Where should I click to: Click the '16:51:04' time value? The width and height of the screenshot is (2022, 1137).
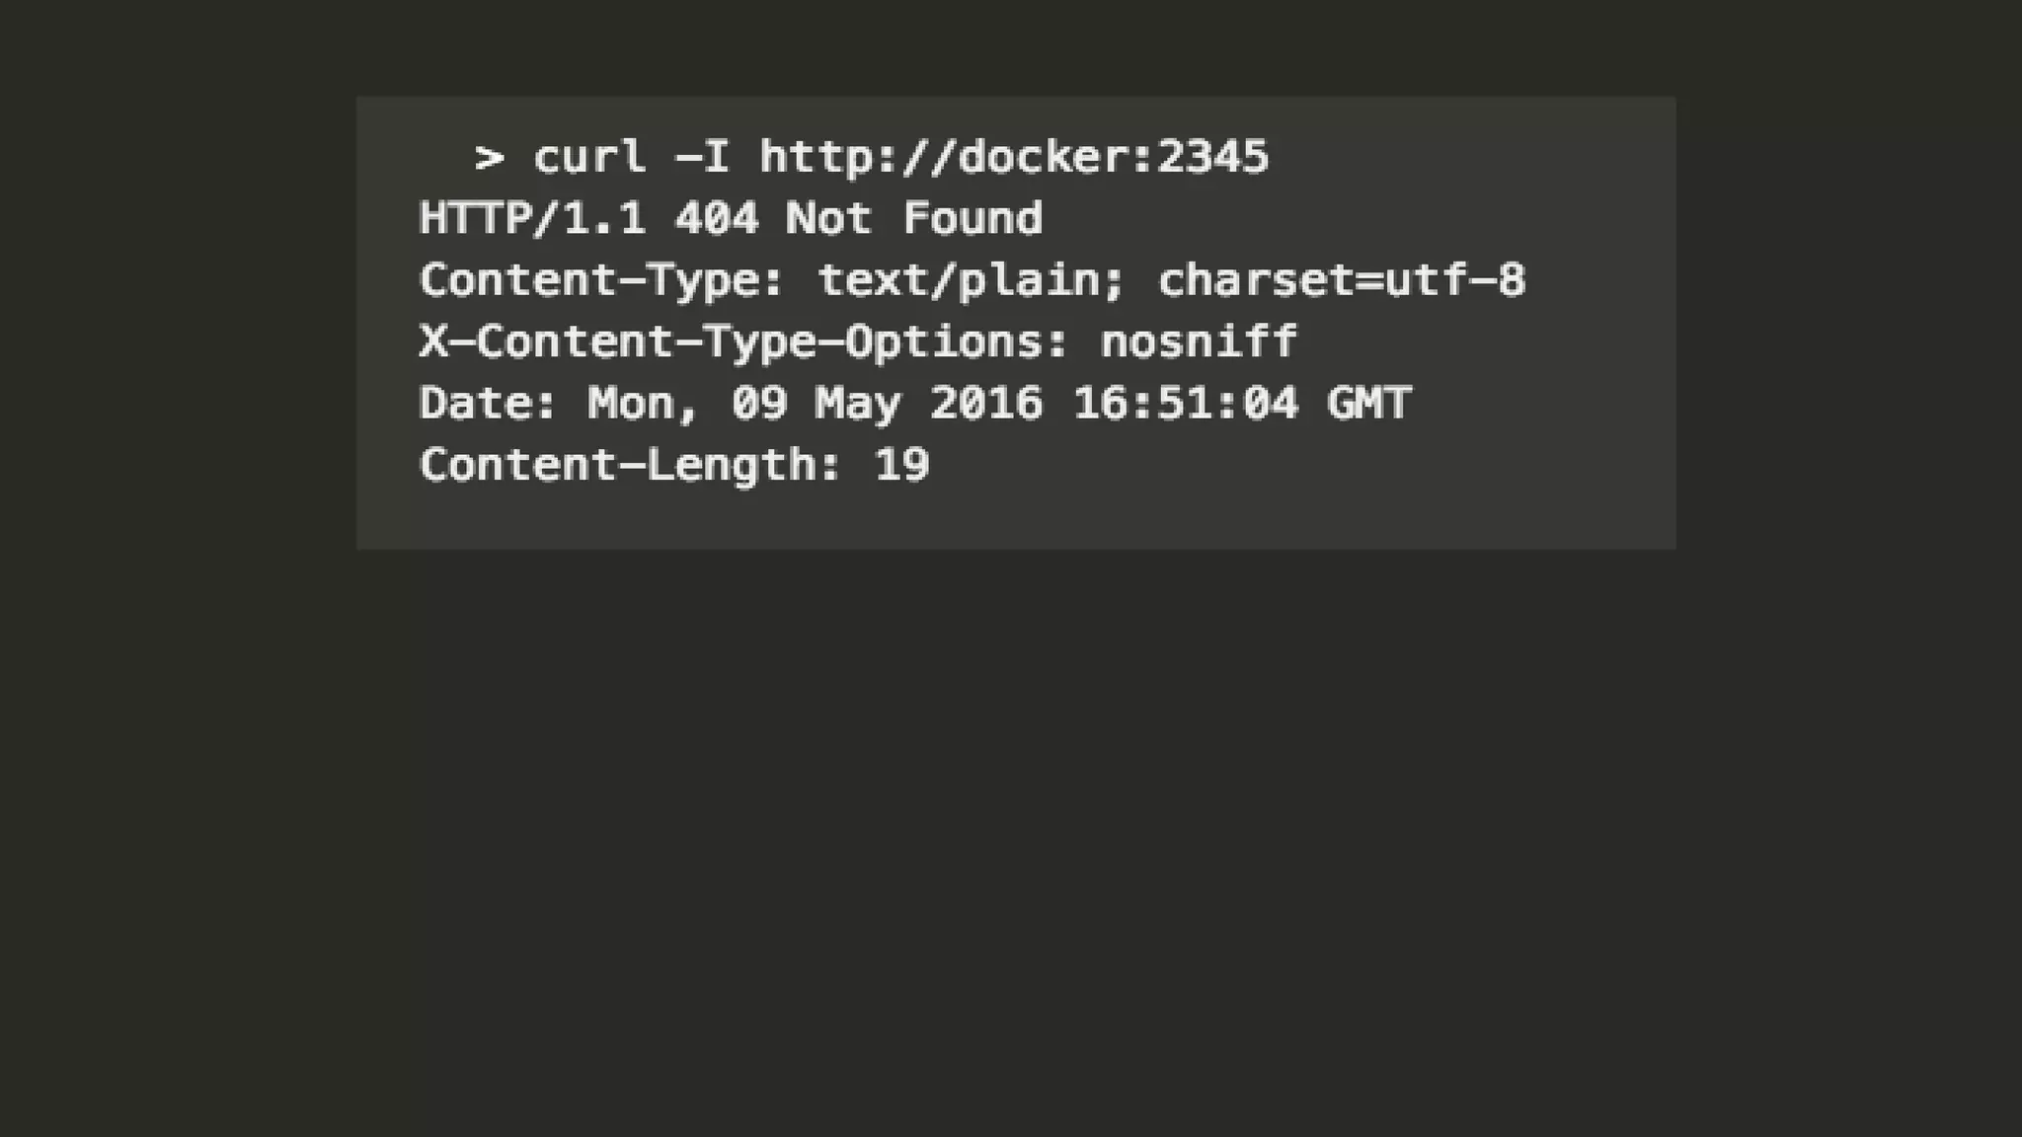pyautogui.click(x=1185, y=404)
